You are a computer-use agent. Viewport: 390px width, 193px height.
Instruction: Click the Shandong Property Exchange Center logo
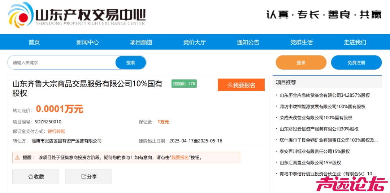click(77, 15)
